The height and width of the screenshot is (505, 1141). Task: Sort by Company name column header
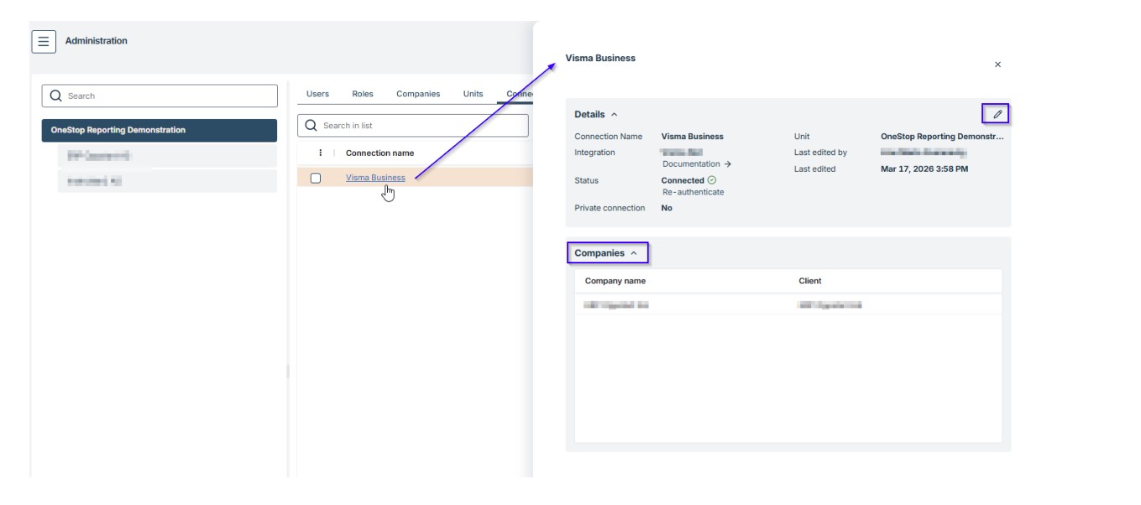615,281
